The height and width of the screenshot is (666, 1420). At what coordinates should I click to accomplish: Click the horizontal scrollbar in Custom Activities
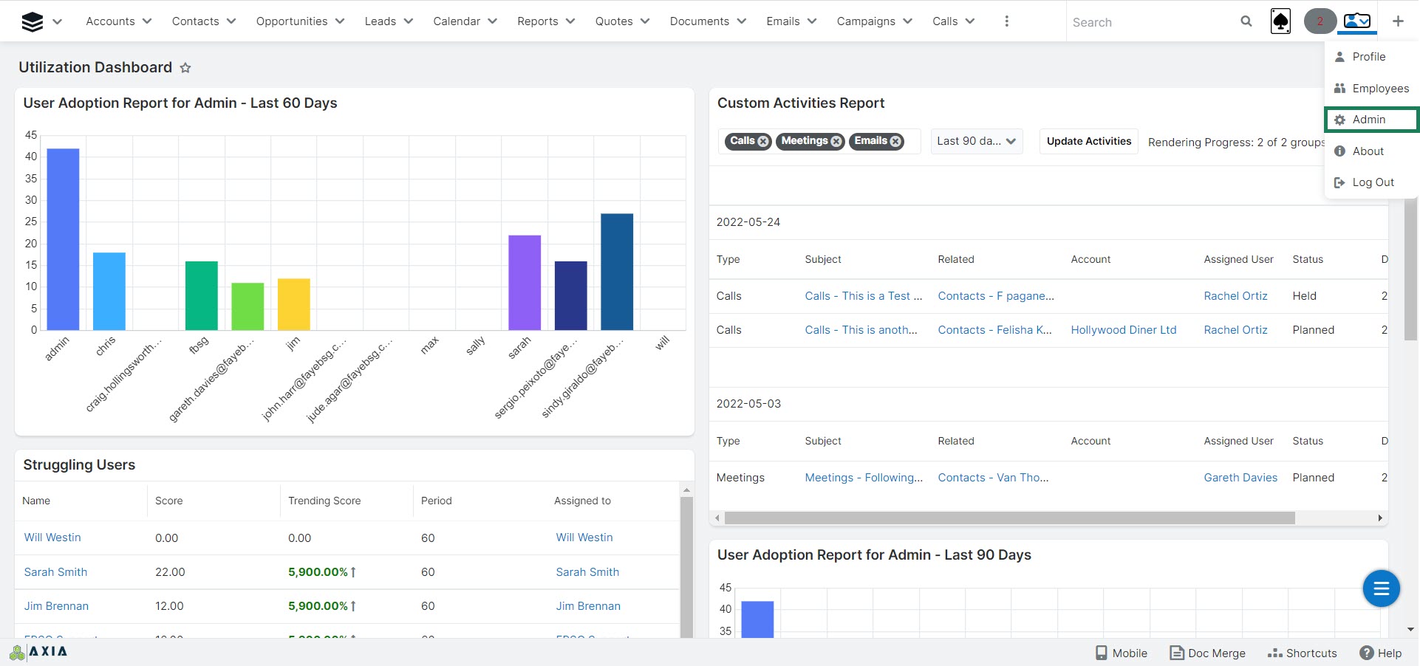1008,518
